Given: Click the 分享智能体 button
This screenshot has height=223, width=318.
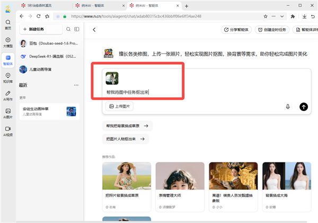Looking at the screenshot, I should pos(236,30).
